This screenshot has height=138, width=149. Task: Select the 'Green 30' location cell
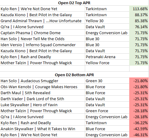pos(107,81)
